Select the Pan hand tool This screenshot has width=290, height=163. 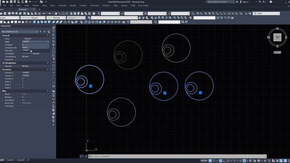point(56,14)
